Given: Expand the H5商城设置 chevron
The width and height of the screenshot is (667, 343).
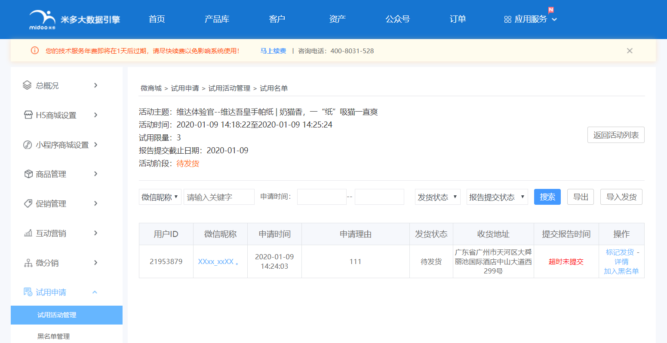Looking at the screenshot, I should click(x=95, y=115).
